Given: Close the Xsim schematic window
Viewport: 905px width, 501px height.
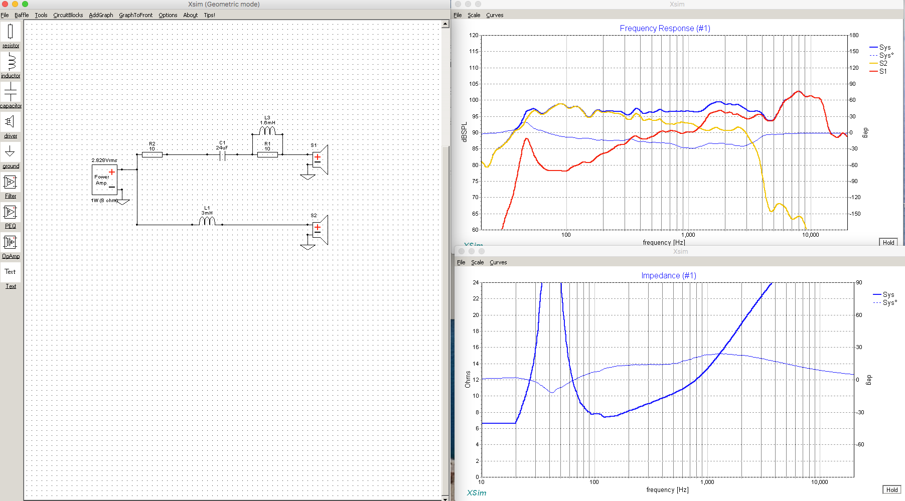Looking at the screenshot, I should 5,4.
